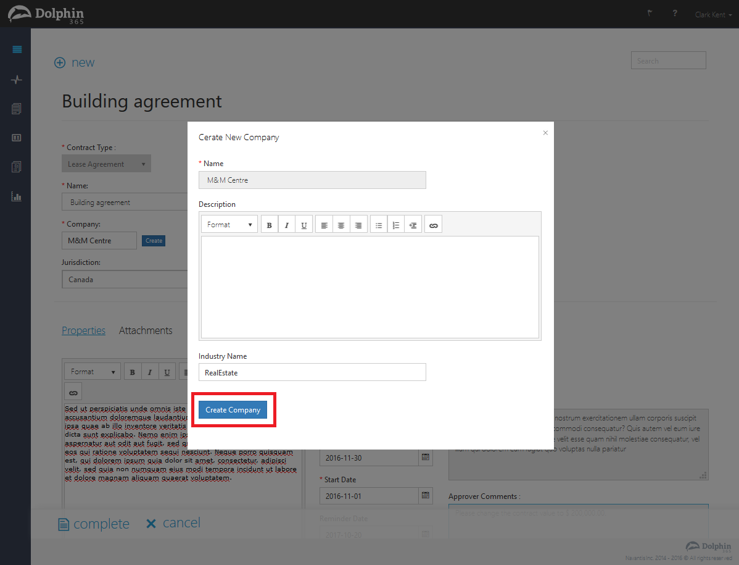The image size is (739, 565).
Task: Open calendar for 2016-11-30 date
Action: pos(426,457)
